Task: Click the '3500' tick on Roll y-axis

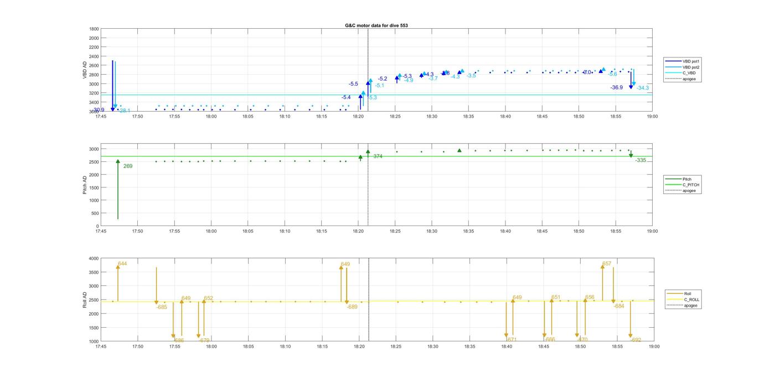Action: [x=94, y=272]
